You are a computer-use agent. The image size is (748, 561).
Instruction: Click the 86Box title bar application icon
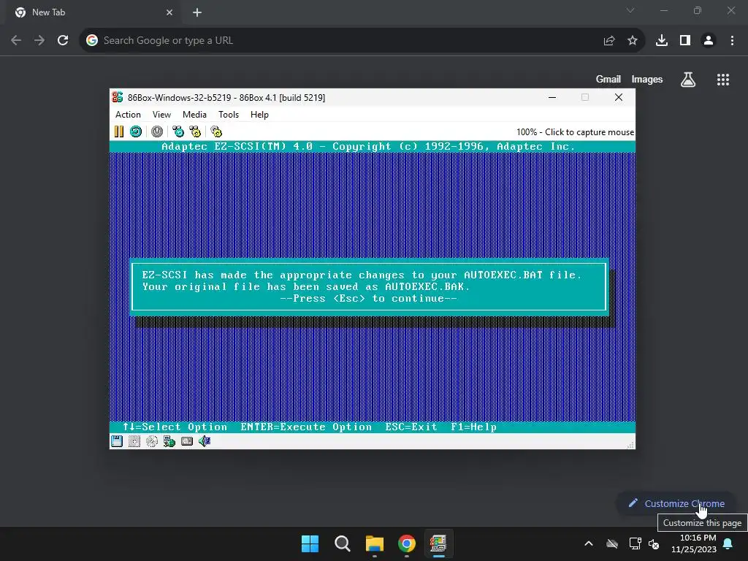118,97
